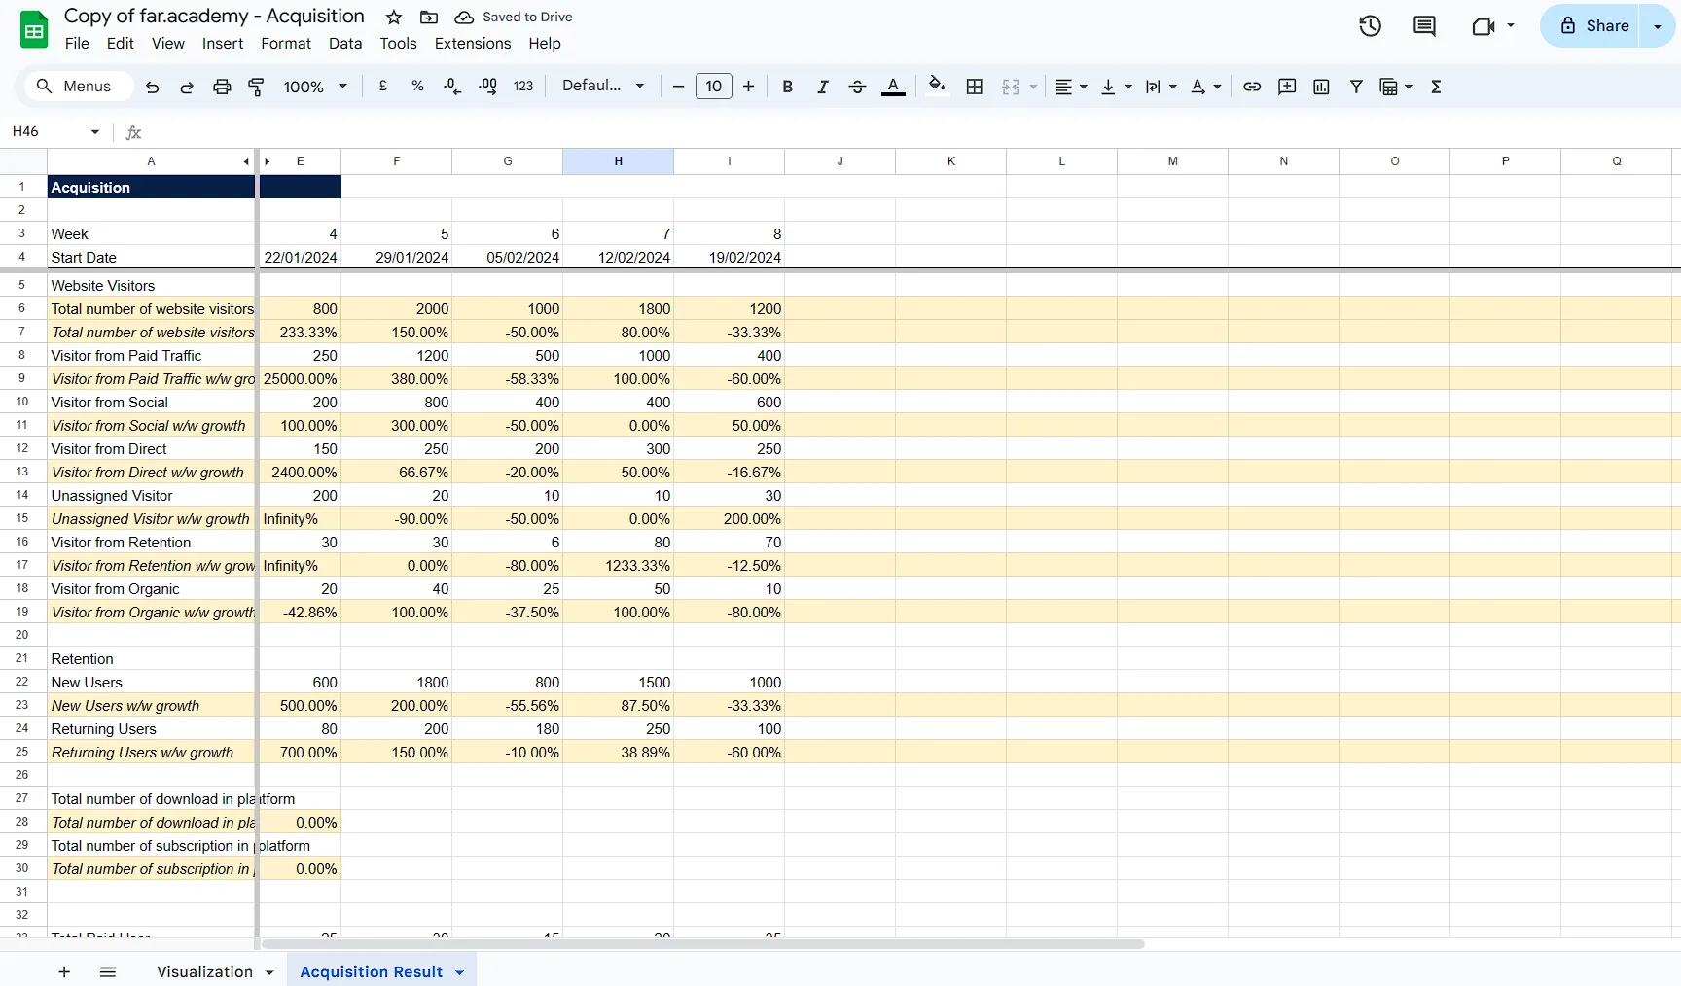
Task: Click the Insert comment icon
Action: coord(1287,87)
